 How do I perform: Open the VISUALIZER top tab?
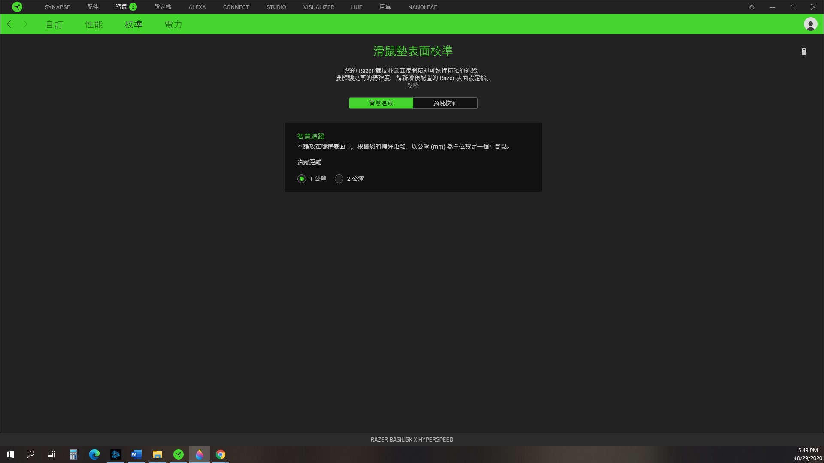tap(318, 7)
